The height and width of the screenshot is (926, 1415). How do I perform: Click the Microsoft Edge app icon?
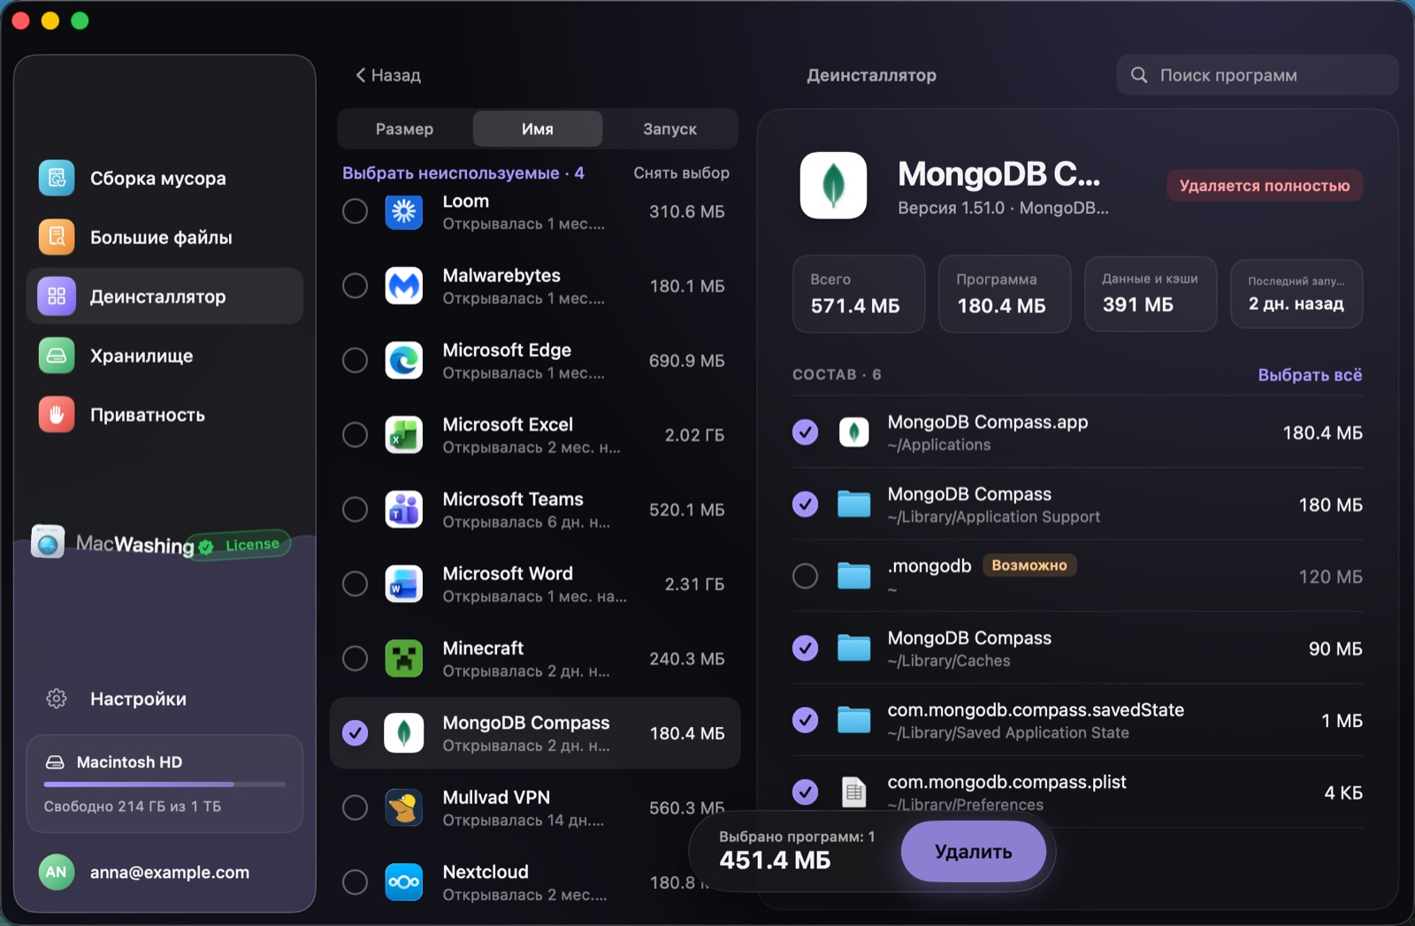point(404,360)
